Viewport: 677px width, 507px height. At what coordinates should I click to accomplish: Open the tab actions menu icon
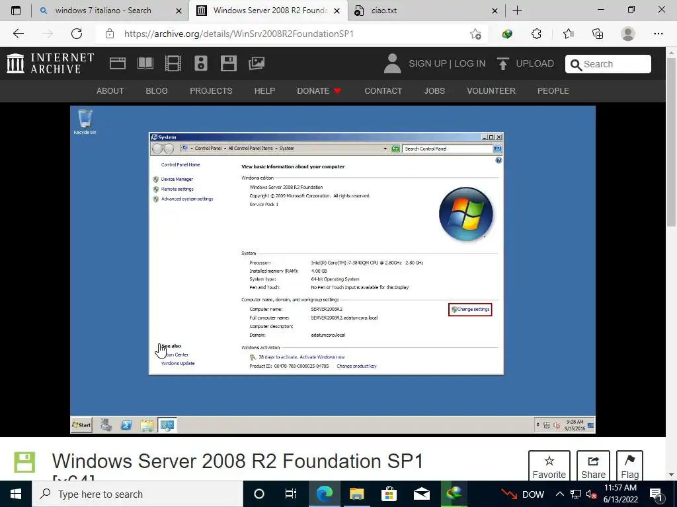[x=16, y=11]
